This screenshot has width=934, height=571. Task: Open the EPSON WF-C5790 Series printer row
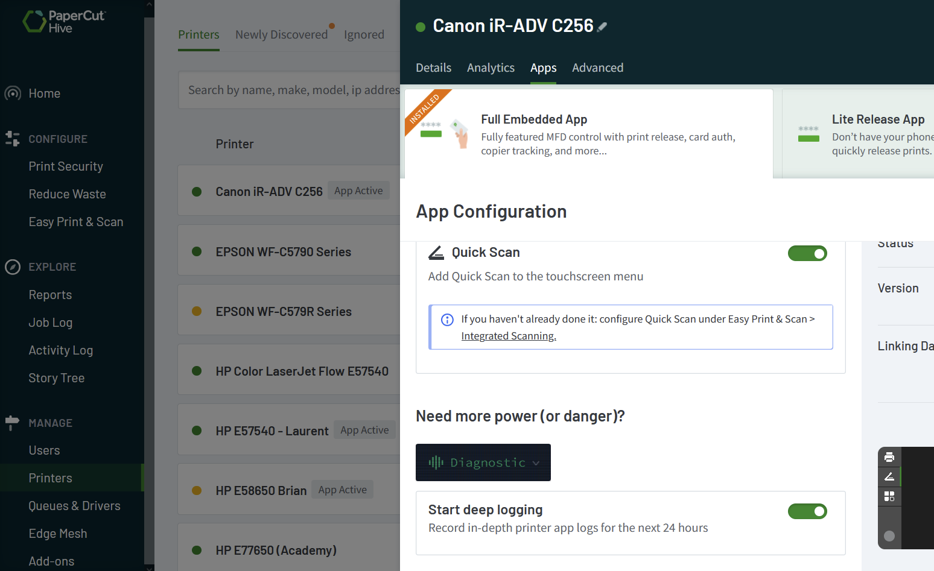[289, 251]
